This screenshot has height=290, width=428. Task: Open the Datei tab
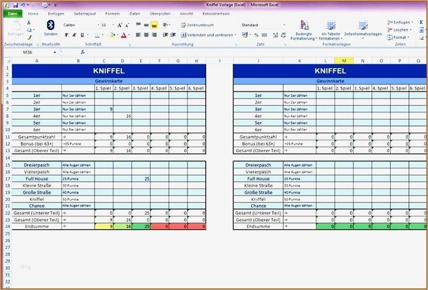tap(12, 13)
